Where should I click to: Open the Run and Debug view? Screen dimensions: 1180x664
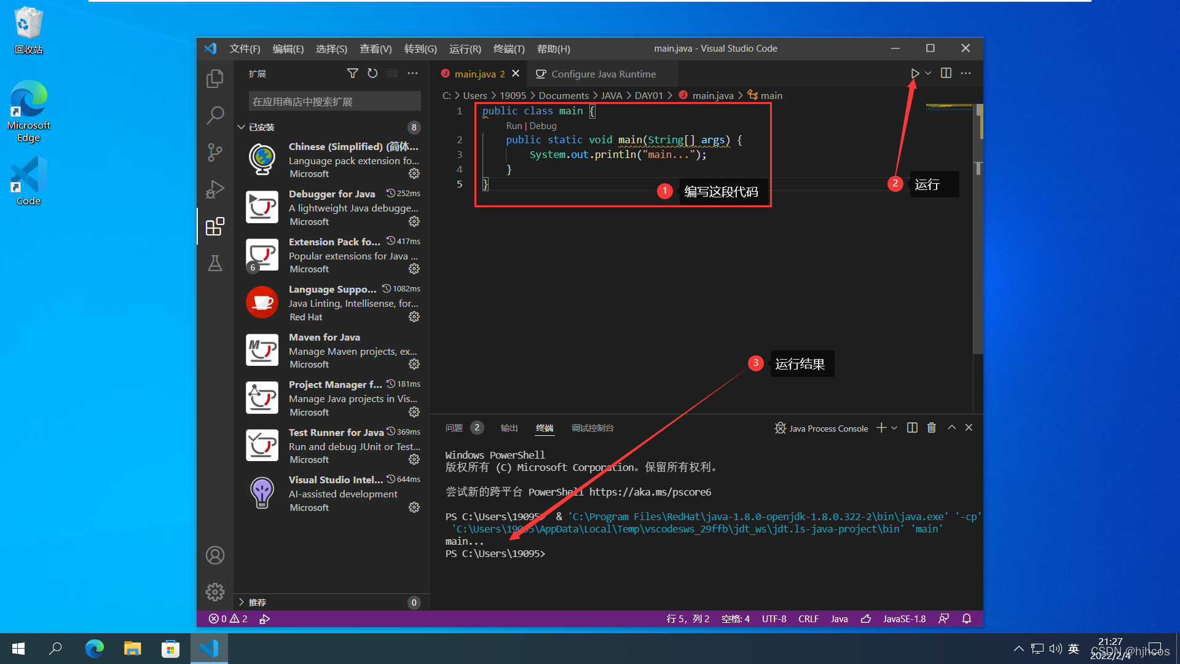tap(214, 189)
